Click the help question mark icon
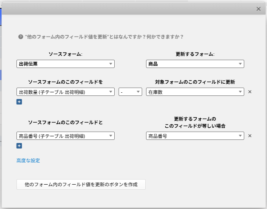 (21, 37)
